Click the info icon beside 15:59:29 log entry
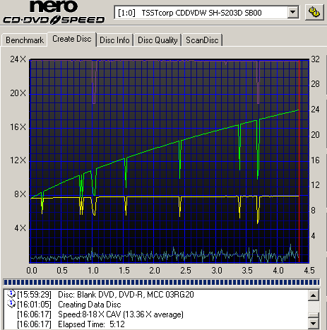 tap(11, 294)
